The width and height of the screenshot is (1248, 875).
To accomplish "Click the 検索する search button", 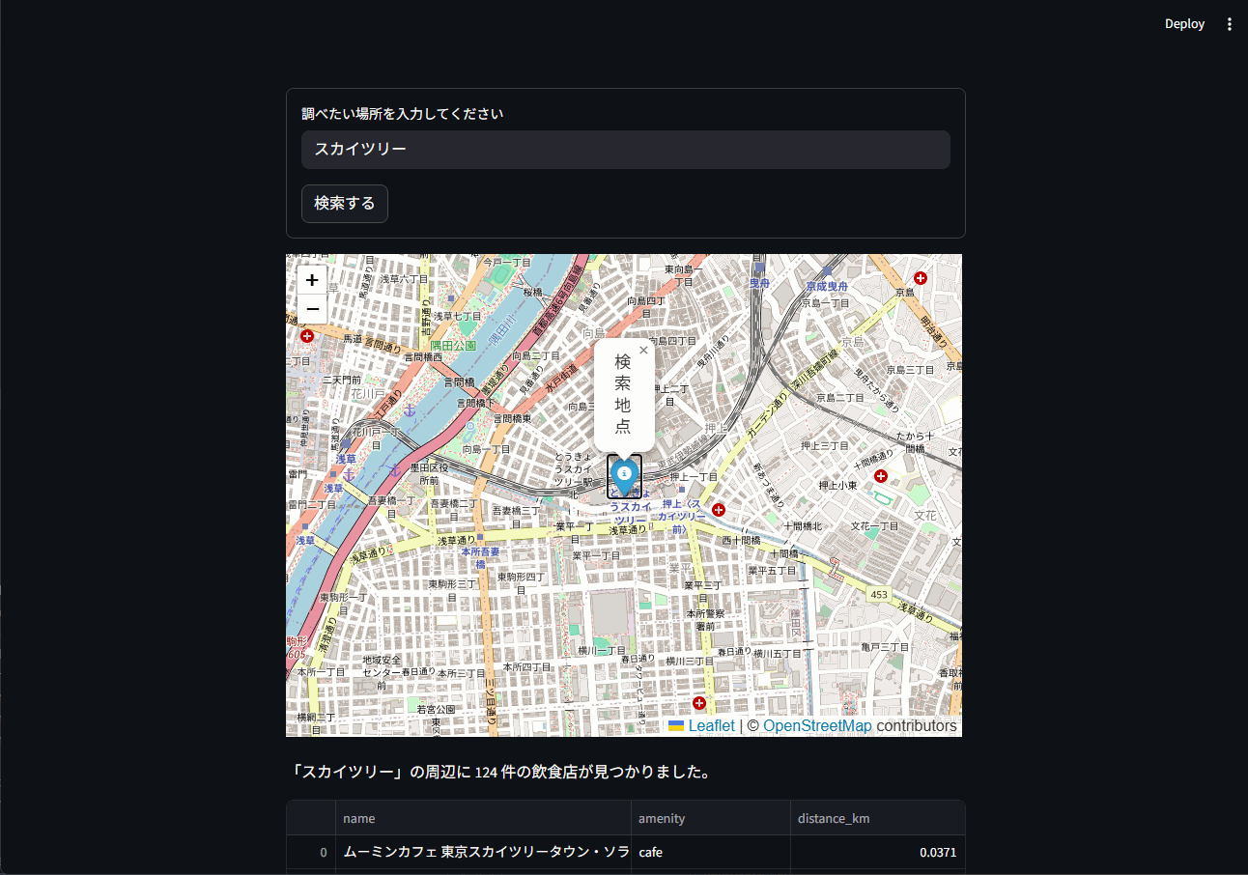I will point(345,204).
